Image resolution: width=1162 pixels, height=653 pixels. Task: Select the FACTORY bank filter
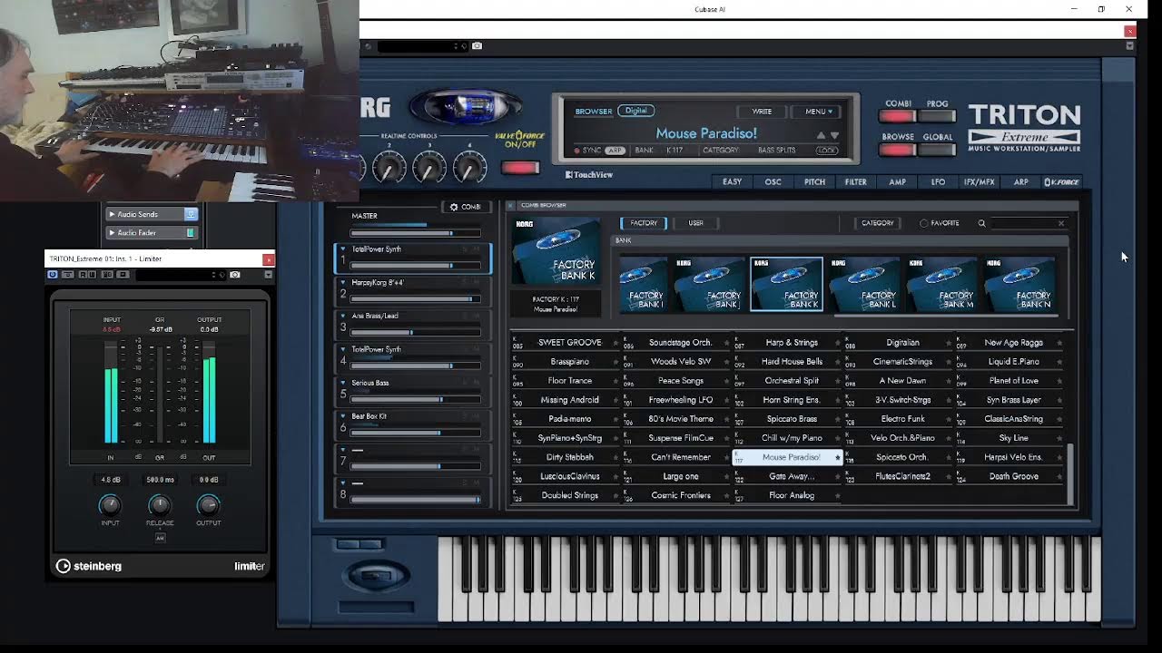644,223
